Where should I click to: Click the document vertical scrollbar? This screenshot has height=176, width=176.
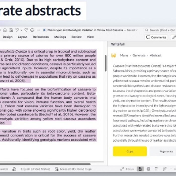coord(105,63)
